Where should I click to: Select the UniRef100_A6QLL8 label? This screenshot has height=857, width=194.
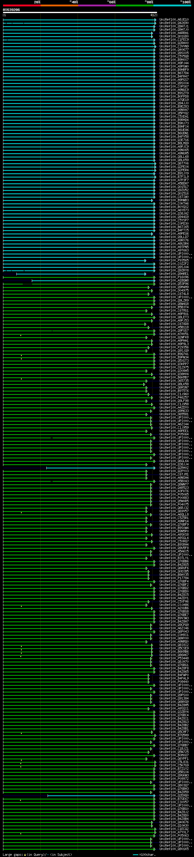click(174, 515)
